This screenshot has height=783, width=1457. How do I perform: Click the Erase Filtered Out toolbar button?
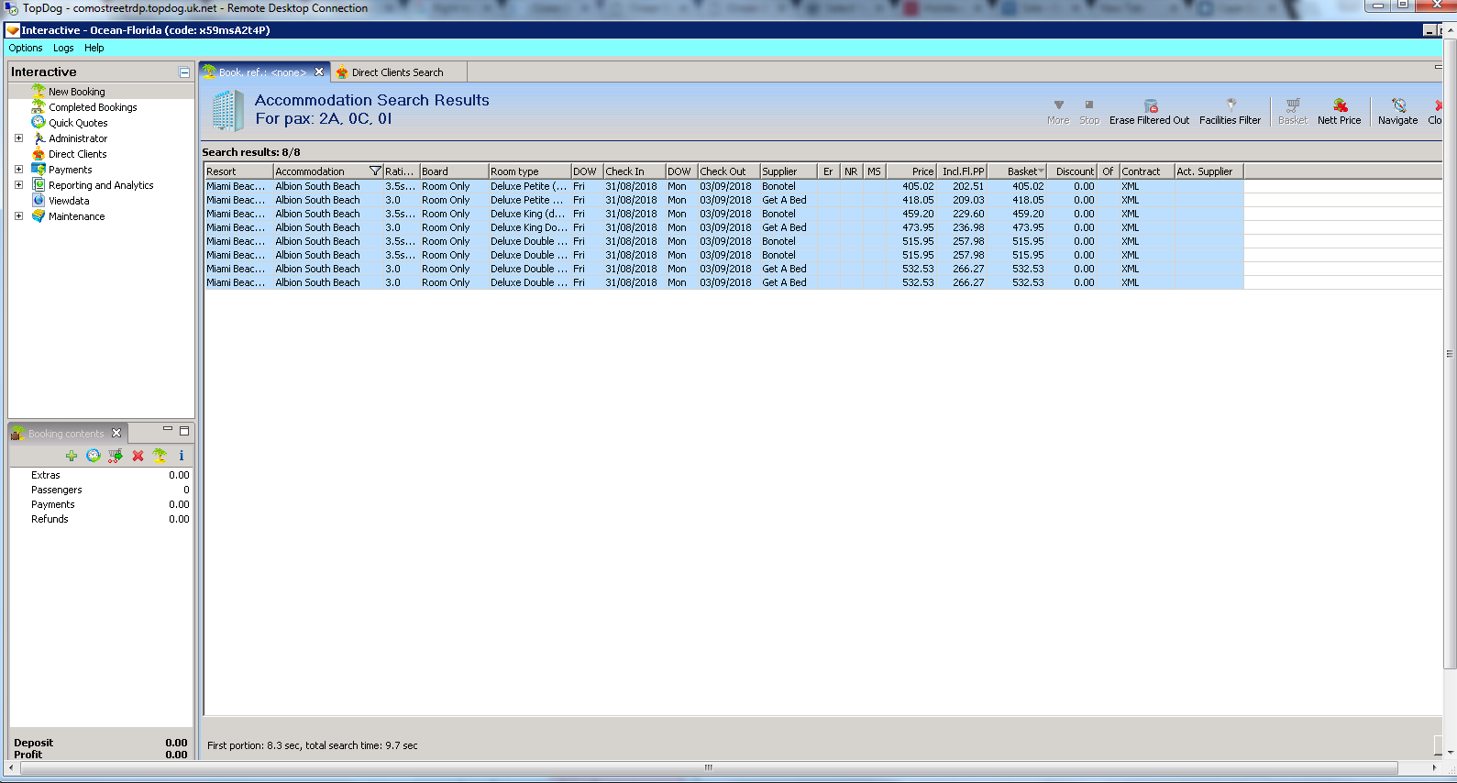pos(1149,112)
